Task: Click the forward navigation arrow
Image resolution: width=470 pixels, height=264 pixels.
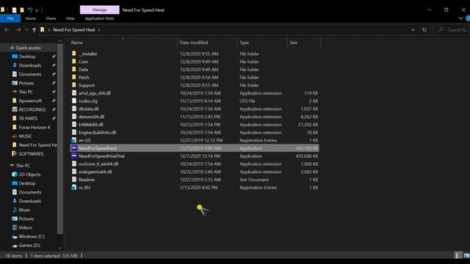Action: 18,29
